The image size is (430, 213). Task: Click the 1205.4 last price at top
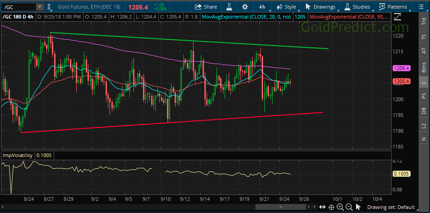point(139,7)
